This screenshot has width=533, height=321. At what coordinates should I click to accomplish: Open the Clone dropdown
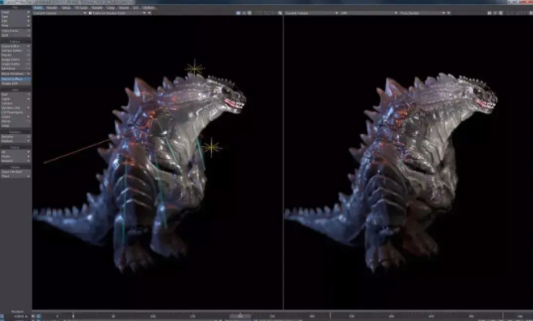coord(15,116)
